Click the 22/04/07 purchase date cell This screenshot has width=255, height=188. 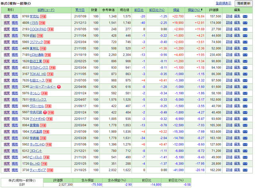click(x=80, y=100)
